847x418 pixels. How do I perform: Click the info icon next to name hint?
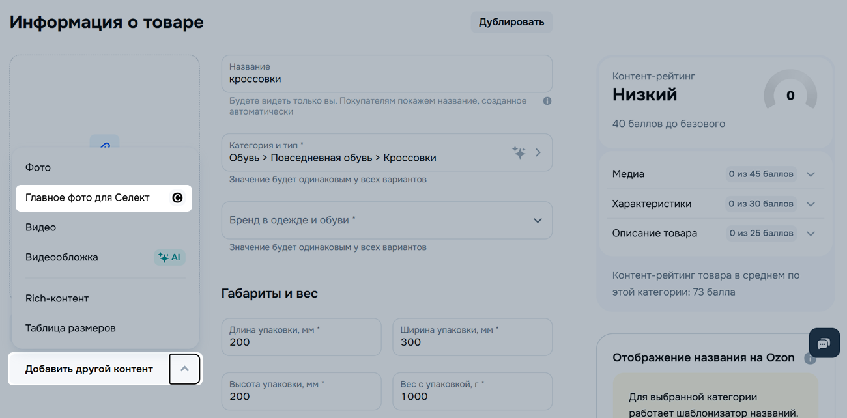(547, 101)
